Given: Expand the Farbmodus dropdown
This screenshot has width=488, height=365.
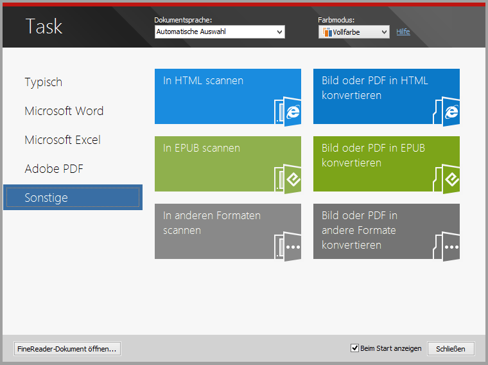Looking at the screenshot, I should [x=384, y=32].
